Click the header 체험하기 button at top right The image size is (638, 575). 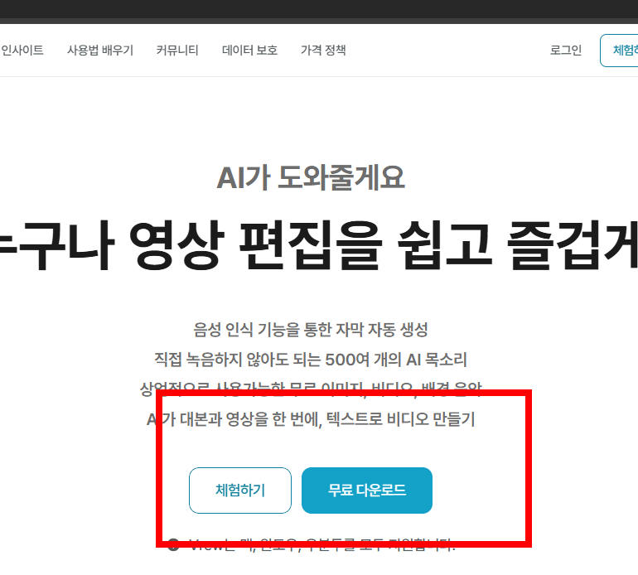point(619,51)
